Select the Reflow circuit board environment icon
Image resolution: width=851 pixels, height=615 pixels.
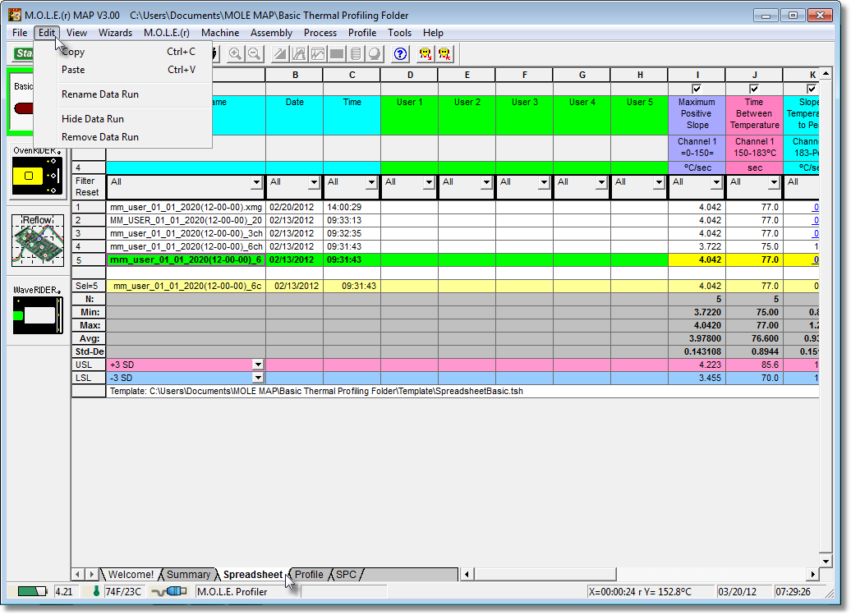click(x=38, y=241)
